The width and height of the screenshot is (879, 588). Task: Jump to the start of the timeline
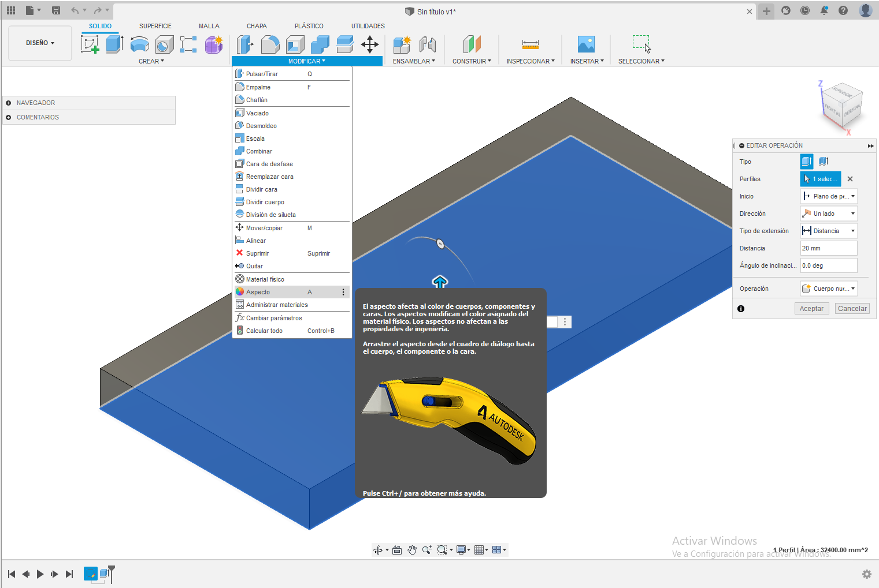point(12,574)
